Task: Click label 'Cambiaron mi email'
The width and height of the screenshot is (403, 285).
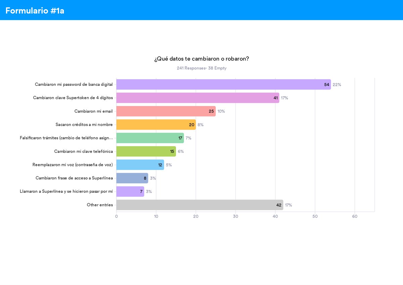Action: (x=94, y=111)
